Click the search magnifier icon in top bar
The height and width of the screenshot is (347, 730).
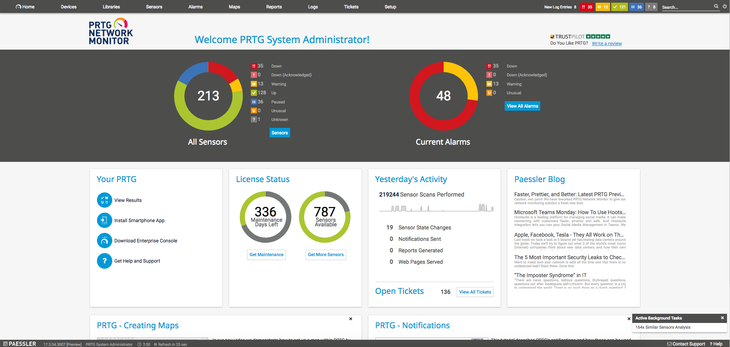716,6
